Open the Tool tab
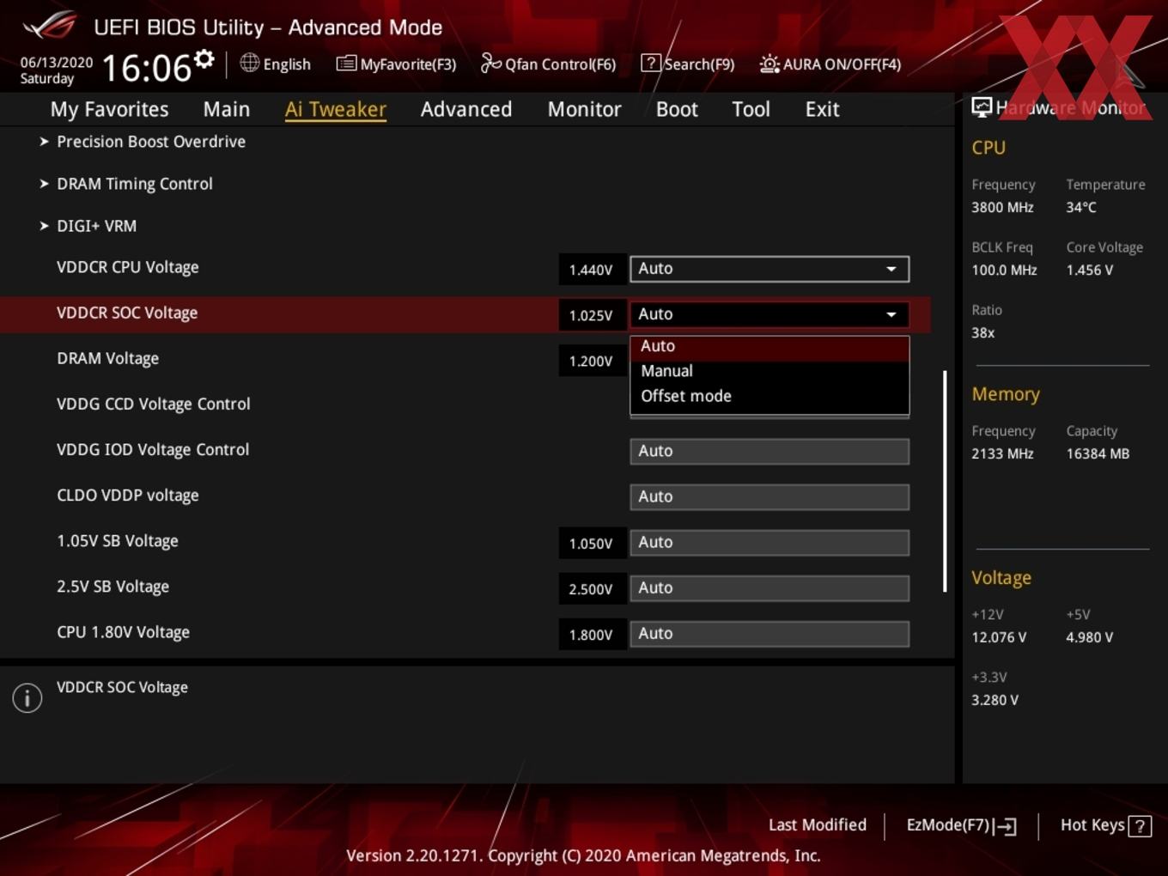This screenshot has width=1168, height=876. 751,109
